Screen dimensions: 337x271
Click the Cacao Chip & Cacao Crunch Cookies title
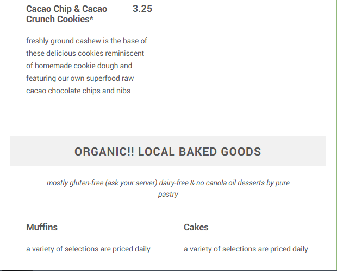click(66, 14)
